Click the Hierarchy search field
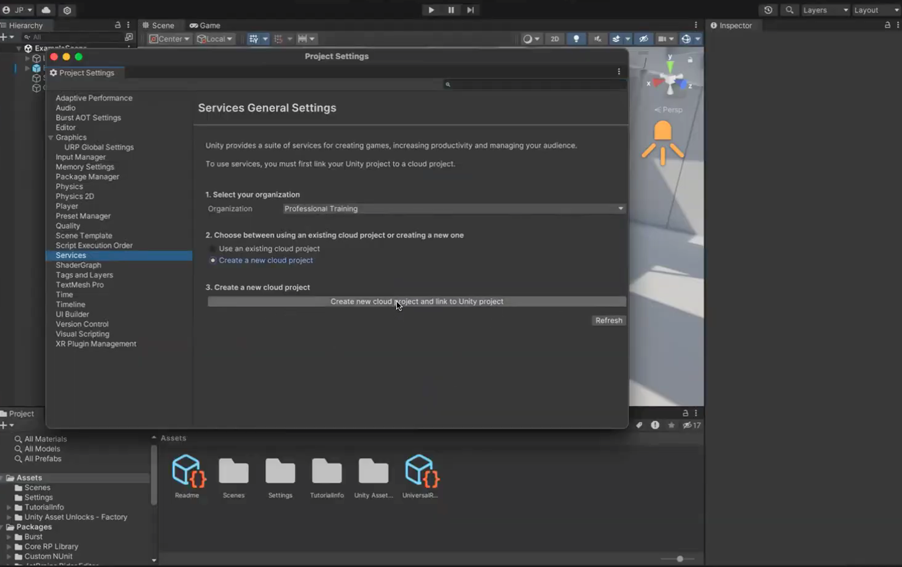This screenshot has height=567, width=902. point(73,37)
